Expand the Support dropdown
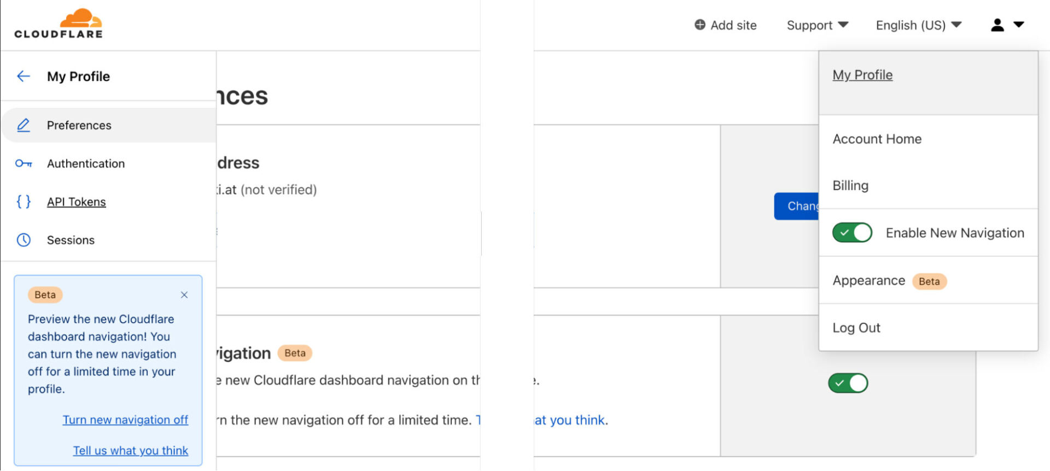Image resolution: width=1050 pixels, height=471 pixels. click(x=818, y=25)
